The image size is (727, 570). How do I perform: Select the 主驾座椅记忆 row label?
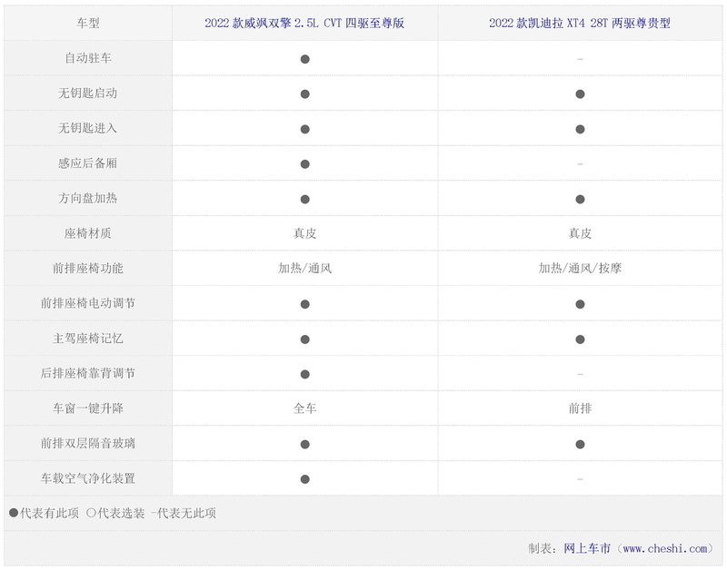click(87, 339)
